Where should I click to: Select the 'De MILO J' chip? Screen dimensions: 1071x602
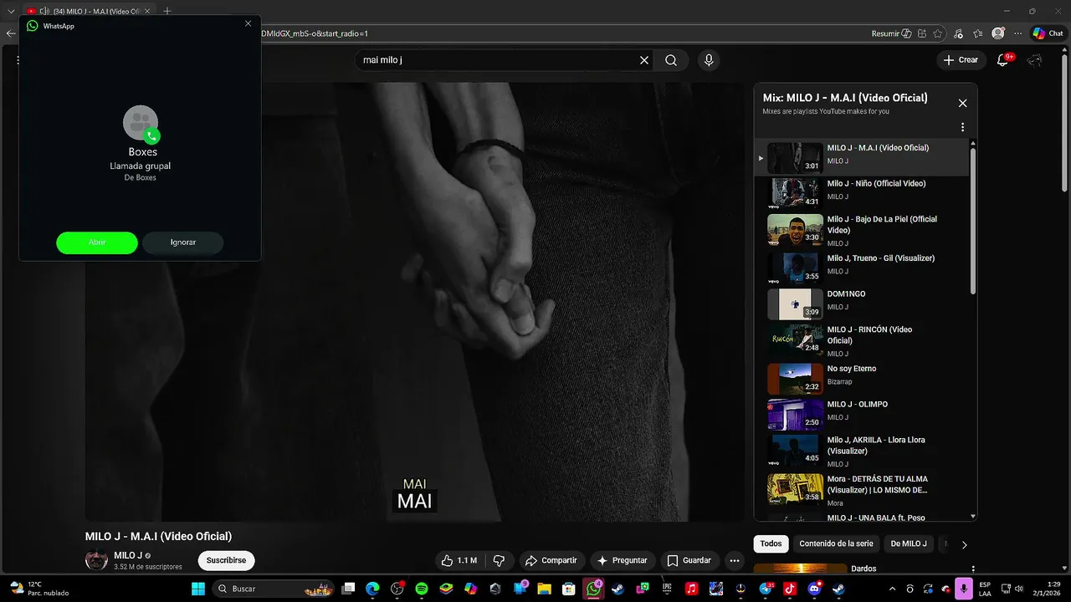(x=909, y=543)
